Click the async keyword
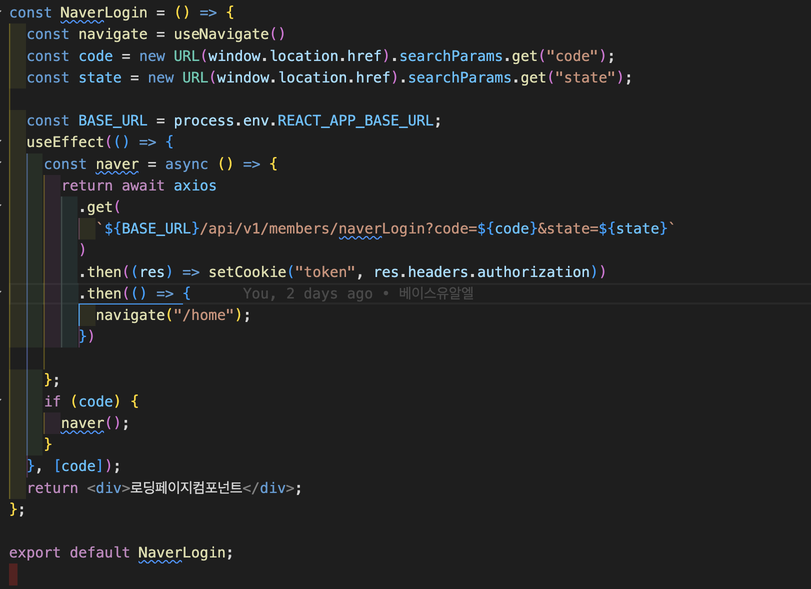 186,164
